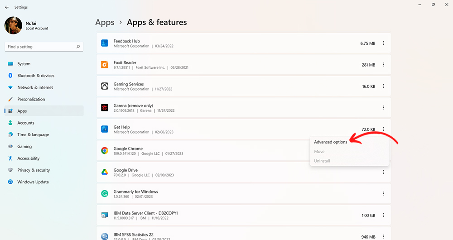Click the 1.00 GB size value
Screen dimensions: 453x240
point(368,216)
